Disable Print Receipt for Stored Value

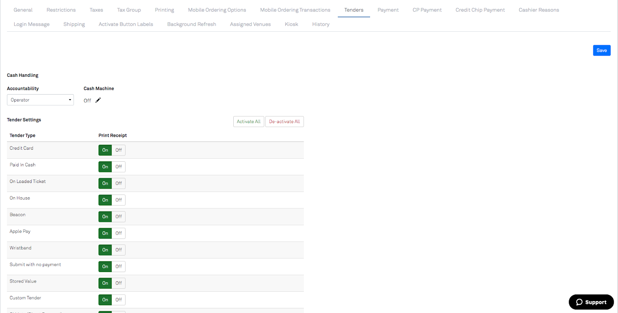point(119,283)
